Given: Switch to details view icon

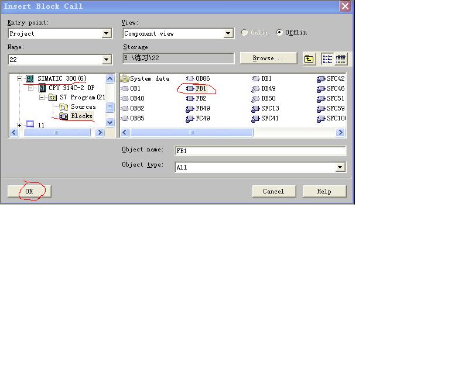Looking at the screenshot, I should click(340, 59).
